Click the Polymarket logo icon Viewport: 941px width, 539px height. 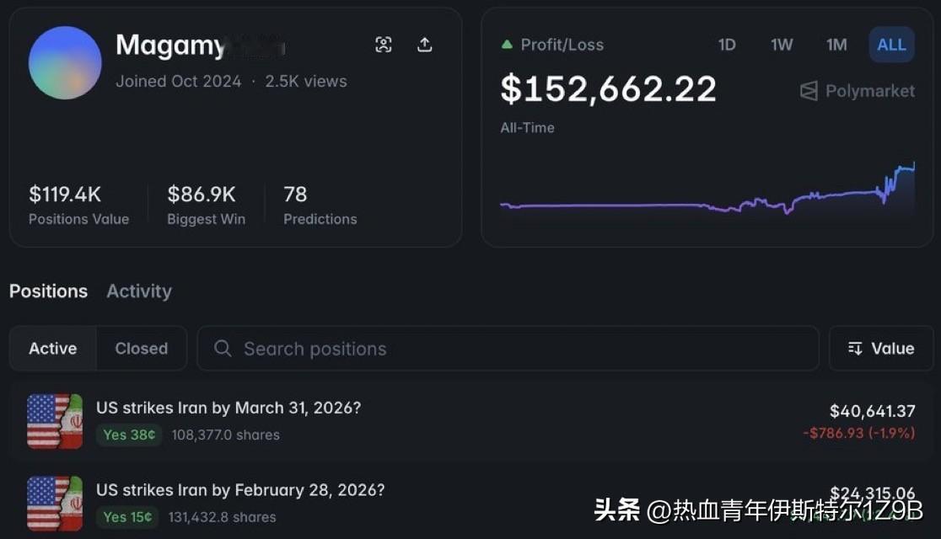coord(810,91)
